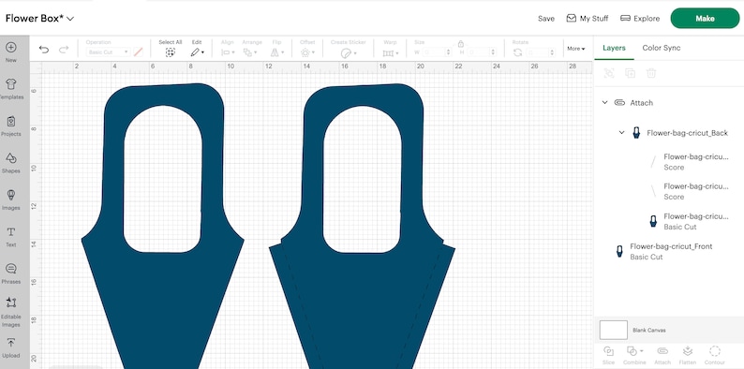Open the Operation Basic Cut dropdown
Viewport: 744px width, 369px height.
click(108, 52)
